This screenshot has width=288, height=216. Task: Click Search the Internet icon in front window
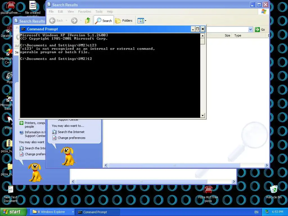(54, 132)
